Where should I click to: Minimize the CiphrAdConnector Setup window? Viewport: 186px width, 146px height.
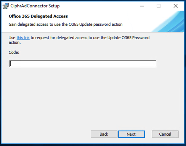click(x=142, y=6)
